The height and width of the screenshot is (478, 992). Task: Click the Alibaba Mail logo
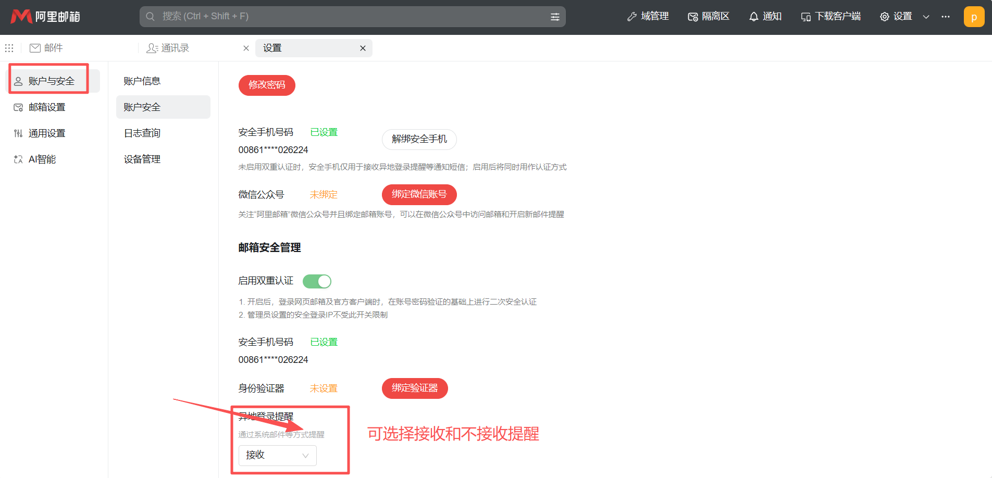pyautogui.click(x=45, y=17)
